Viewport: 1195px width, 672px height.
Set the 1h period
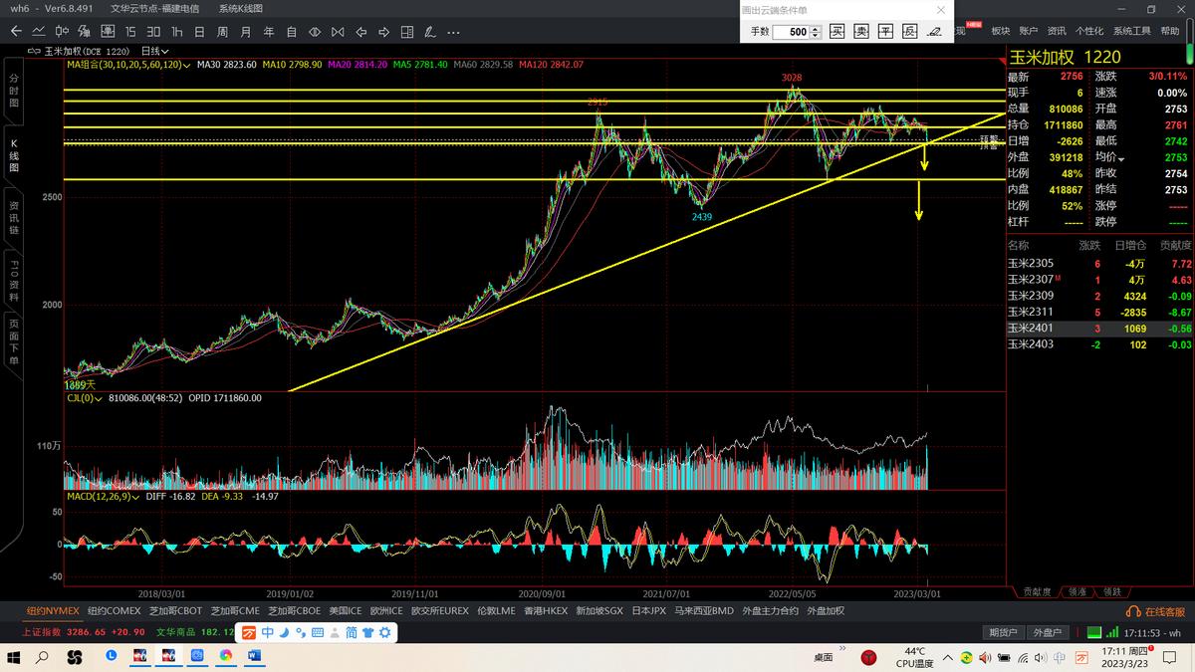[177, 31]
